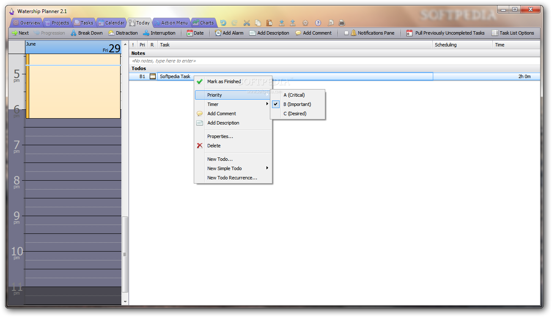Click the Printer icon

point(342,23)
